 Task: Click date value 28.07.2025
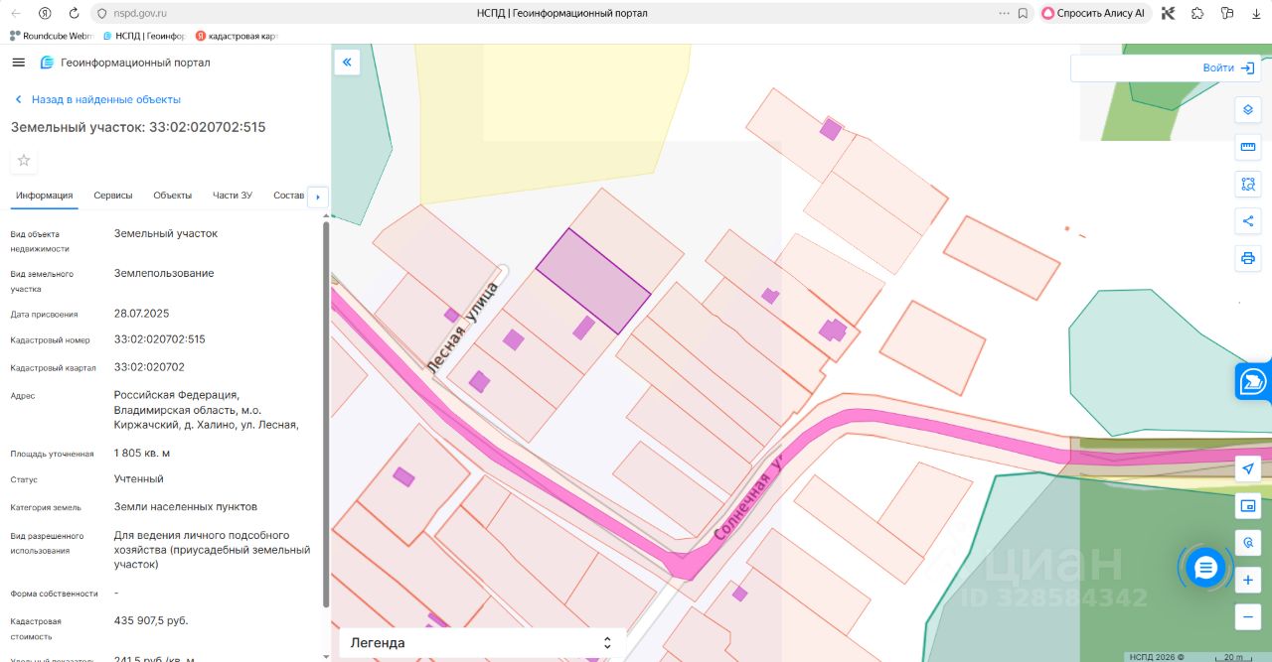pyautogui.click(x=142, y=314)
